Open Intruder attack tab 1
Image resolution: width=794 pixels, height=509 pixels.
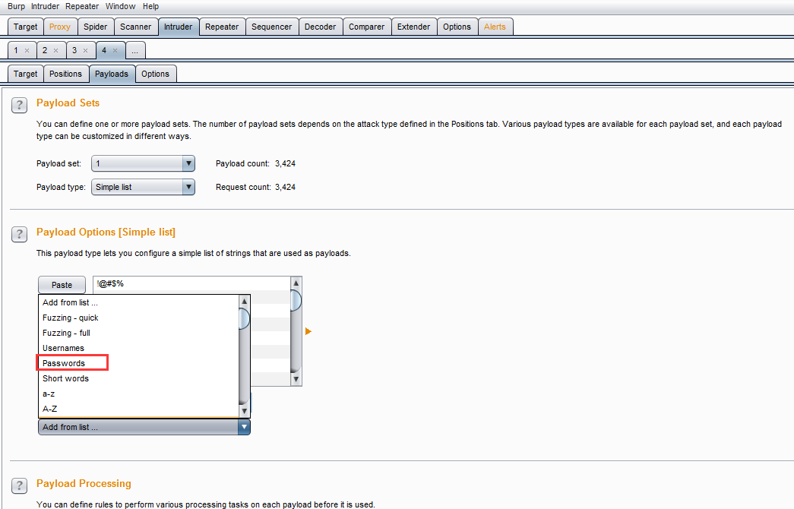(x=16, y=50)
